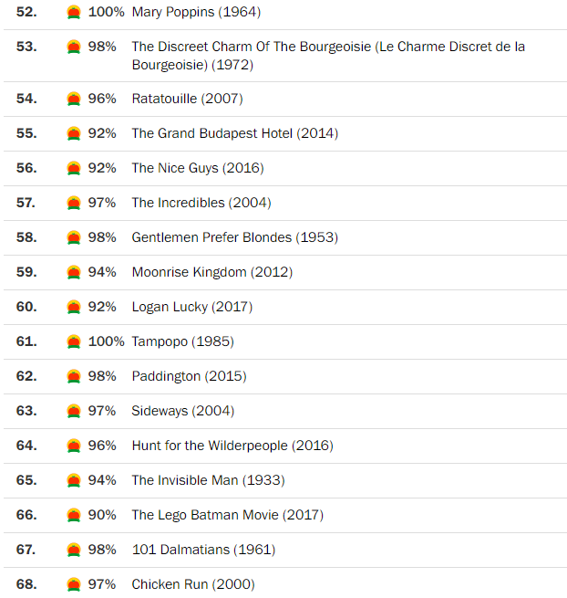567x598 pixels.
Task: Click the tomato icon for The Nice Guys
Action: [x=74, y=168]
